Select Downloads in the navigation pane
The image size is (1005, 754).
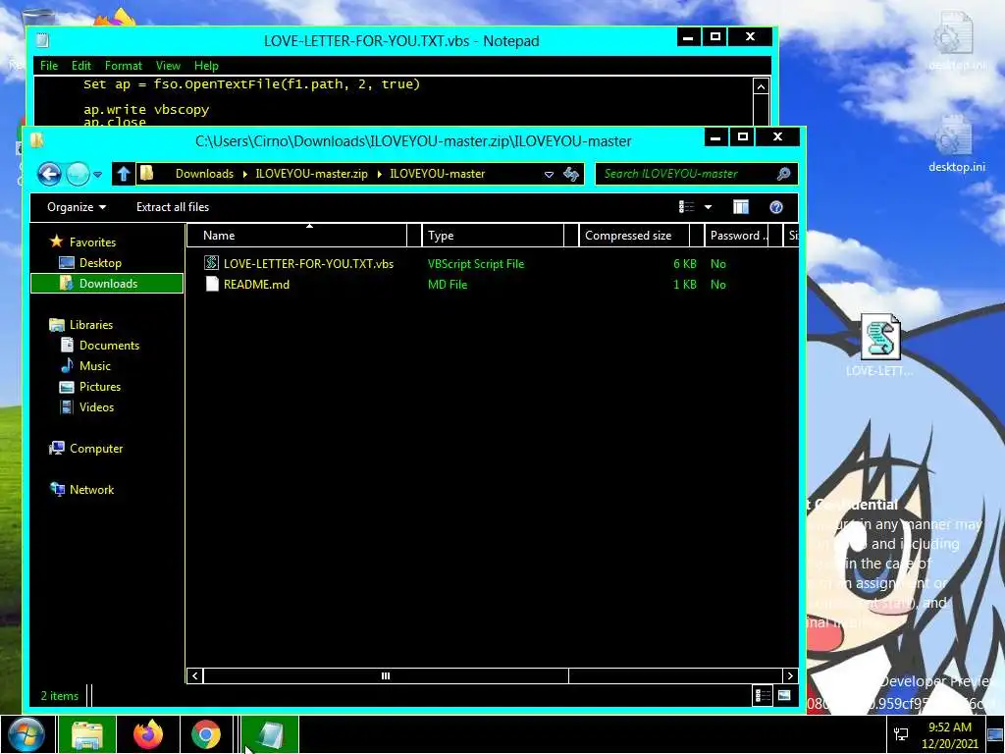click(x=108, y=284)
